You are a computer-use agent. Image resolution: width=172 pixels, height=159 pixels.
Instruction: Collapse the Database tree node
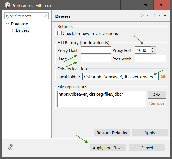(x=8, y=24)
